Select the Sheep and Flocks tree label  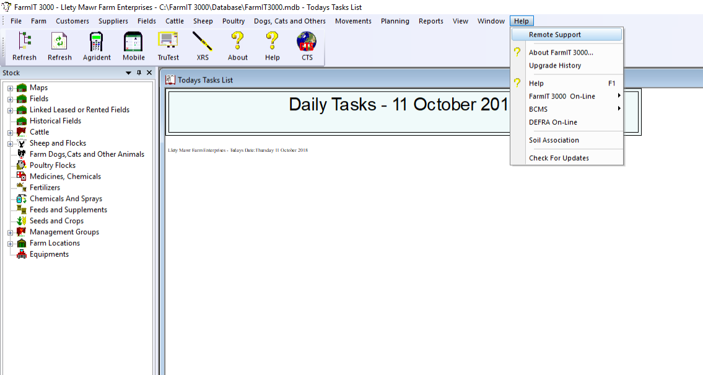pos(58,143)
